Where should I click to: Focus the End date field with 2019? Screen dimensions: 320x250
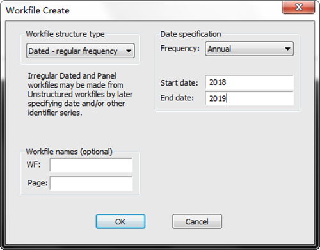(249, 98)
